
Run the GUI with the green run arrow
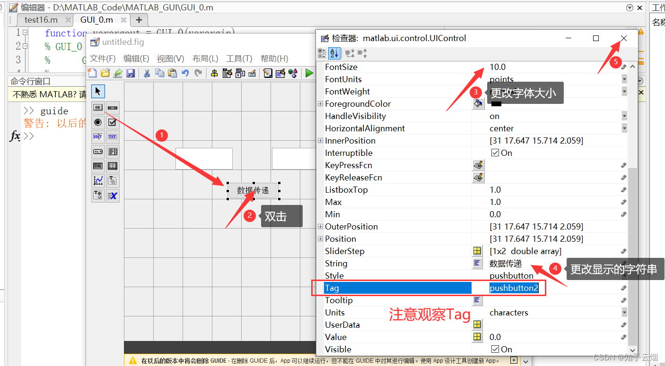coord(309,73)
